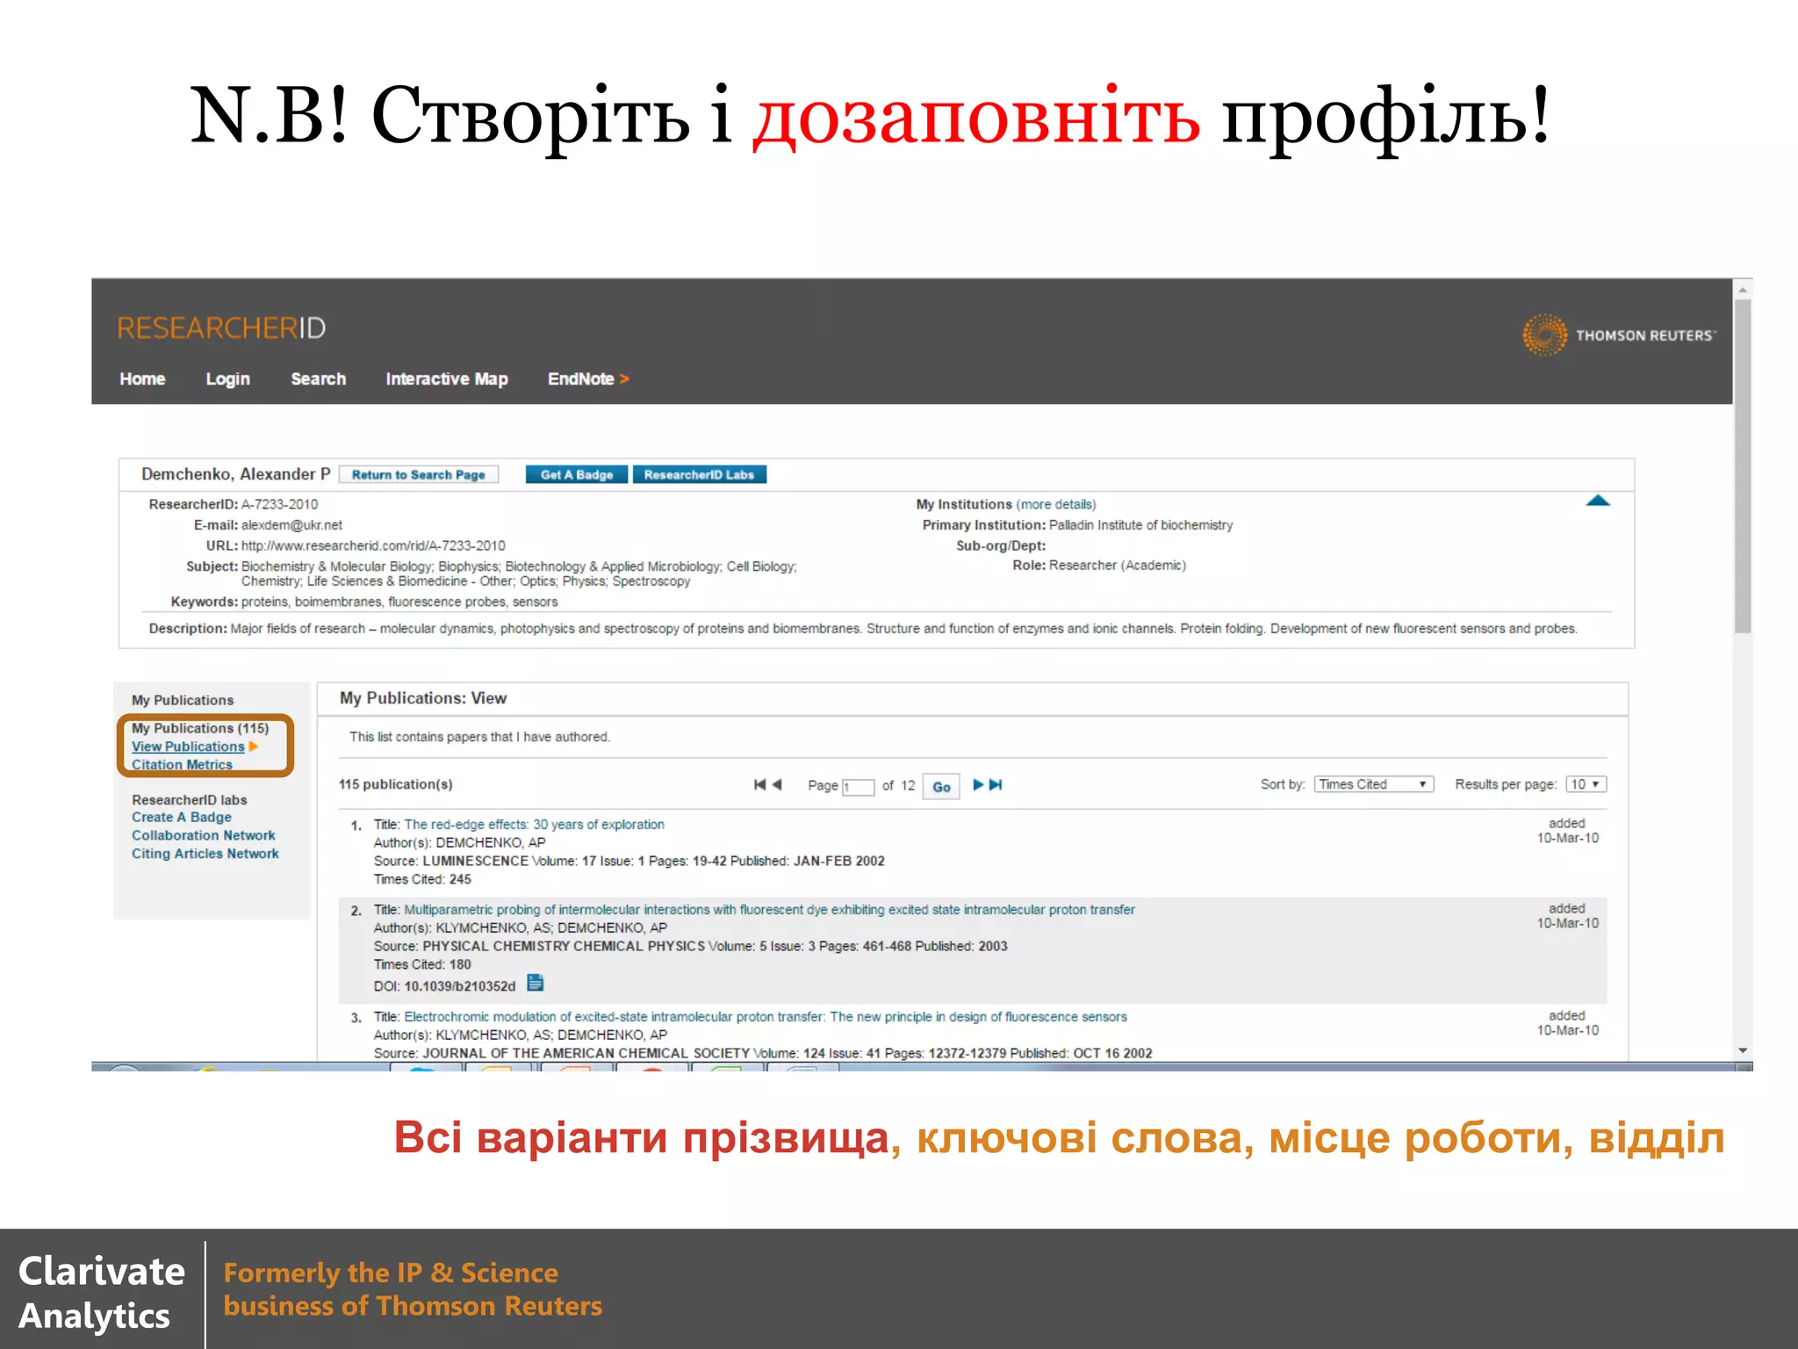This screenshot has height=1349, width=1798.
Task: Click the Thomson Reuters logo
Action: coord(1619,335)
